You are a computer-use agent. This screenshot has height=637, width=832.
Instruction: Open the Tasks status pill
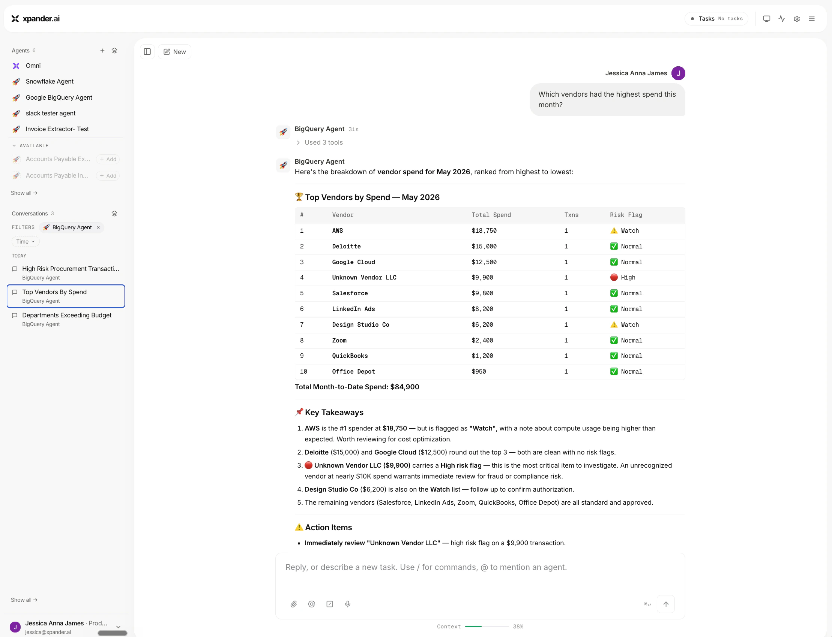[716, 19]
